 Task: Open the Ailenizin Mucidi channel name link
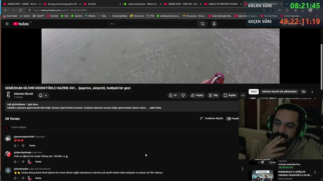pyautogui.click(x=23, y=94)
